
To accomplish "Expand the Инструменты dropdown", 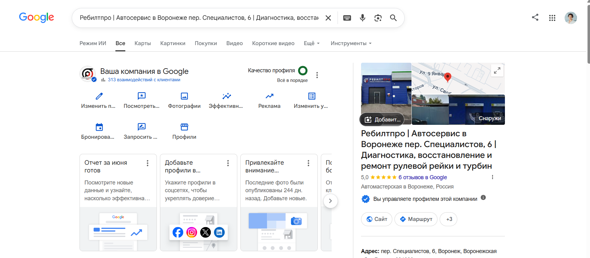I will click(x=351, y=43).
